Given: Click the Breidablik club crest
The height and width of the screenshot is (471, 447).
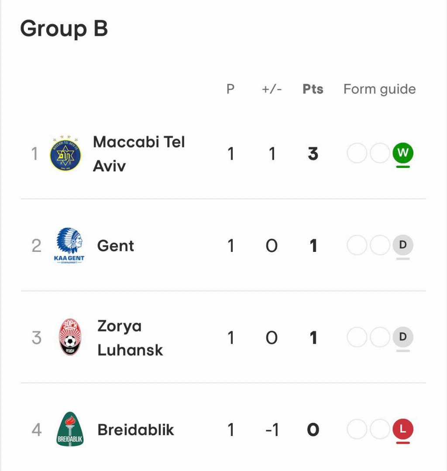Looking at the screenshot, I should pyautogui.click(x=70, y=429).
